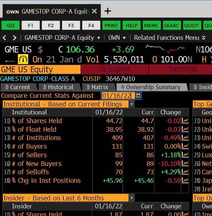This screenshot has width=212, height=216.
Task: Select row 18) % Chg in Inst Positions
Action: tap(96, 180)
